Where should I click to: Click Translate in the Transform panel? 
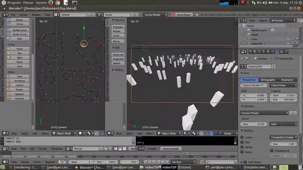(x=118, y=27)
